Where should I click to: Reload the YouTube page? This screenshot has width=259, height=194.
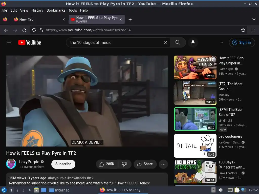pos(24,30)
